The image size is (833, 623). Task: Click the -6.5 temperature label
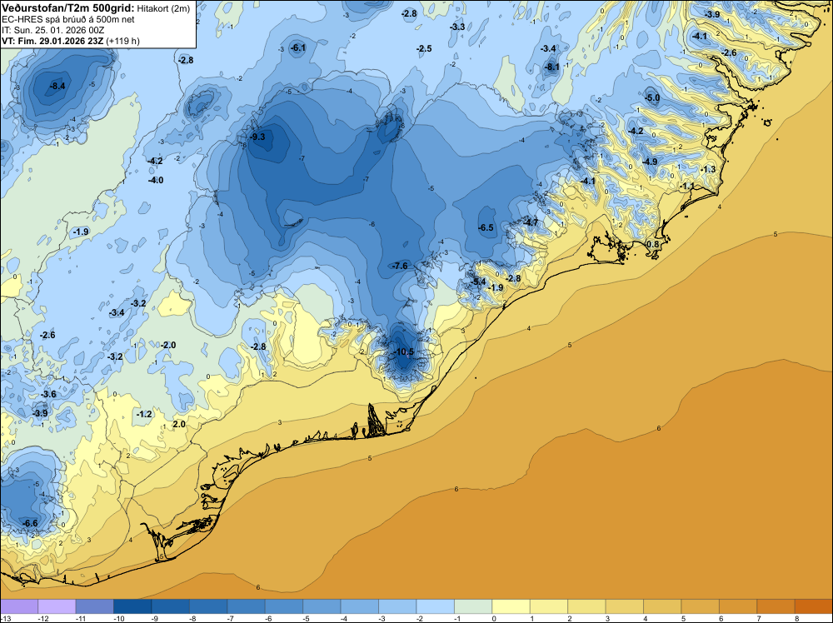(486, 228)
